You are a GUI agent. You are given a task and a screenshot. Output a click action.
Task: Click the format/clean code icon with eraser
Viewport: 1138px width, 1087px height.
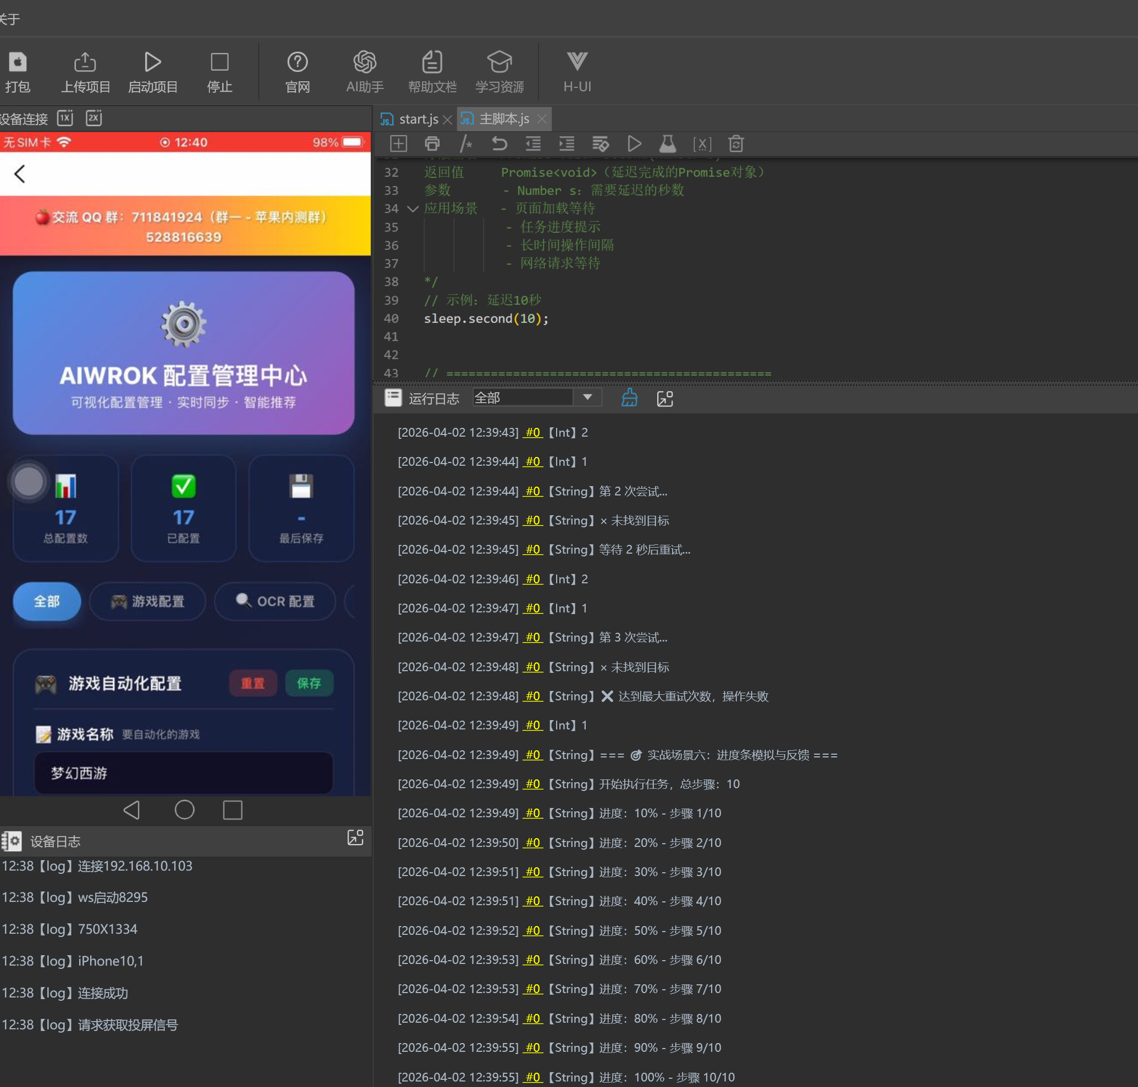(600, 143)
